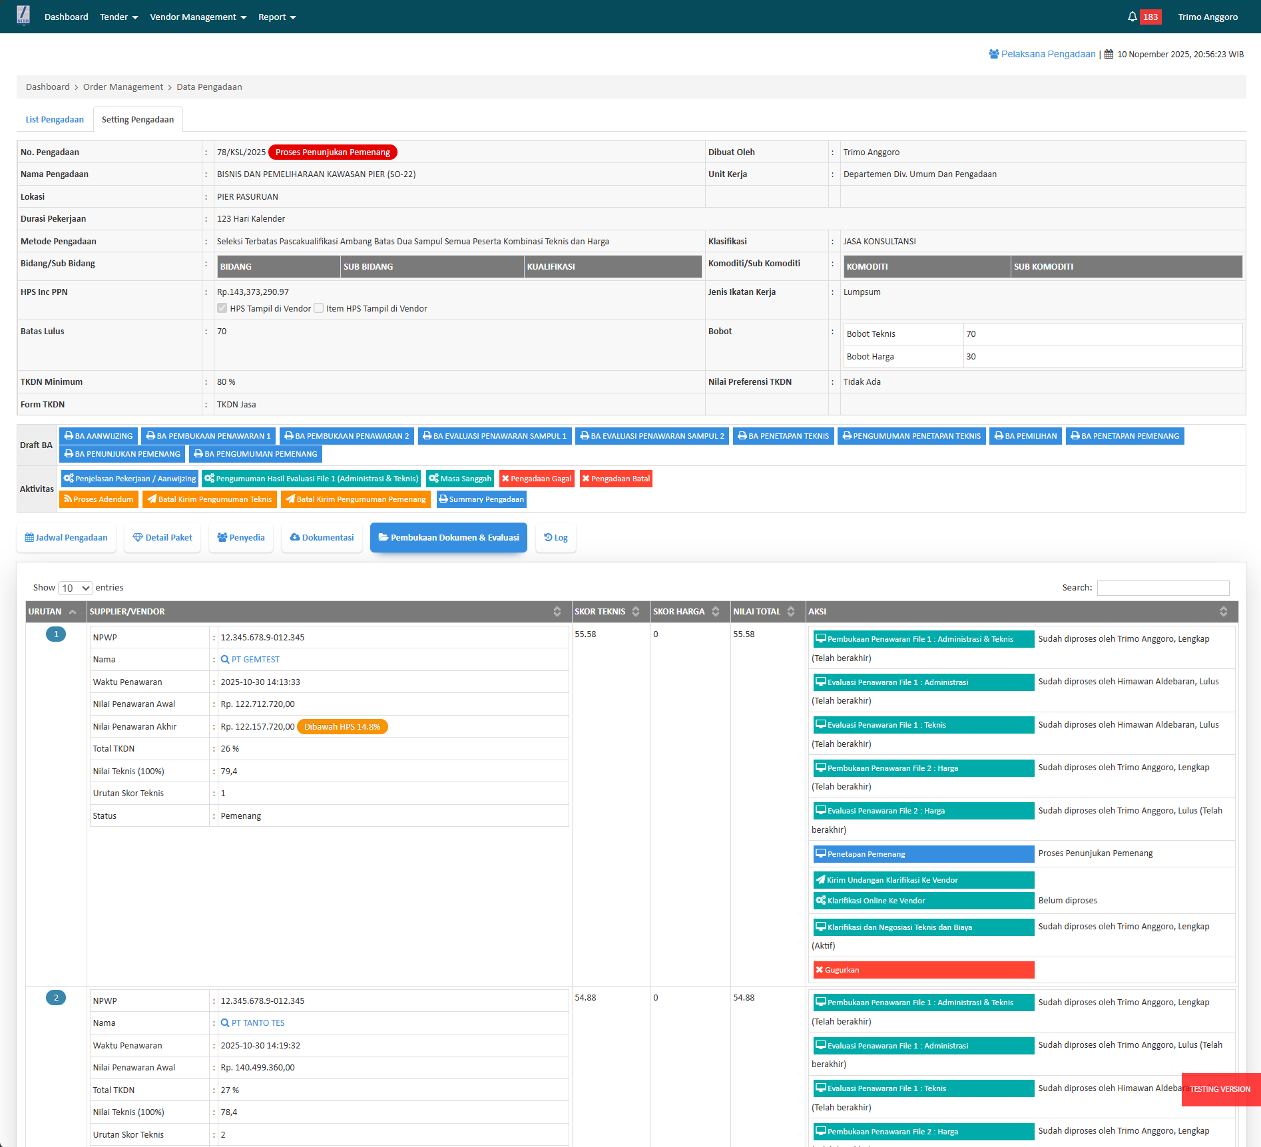Click the red Gugurkan button
Screen dimensions: 1261x1147
tap(923, 970)
